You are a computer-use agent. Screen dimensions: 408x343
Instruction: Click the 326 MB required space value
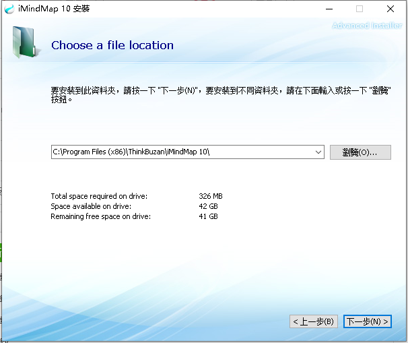pos(211,196)
